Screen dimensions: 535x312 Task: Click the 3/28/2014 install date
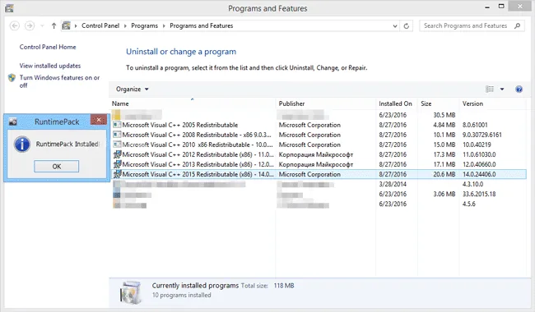click(393, 184)
